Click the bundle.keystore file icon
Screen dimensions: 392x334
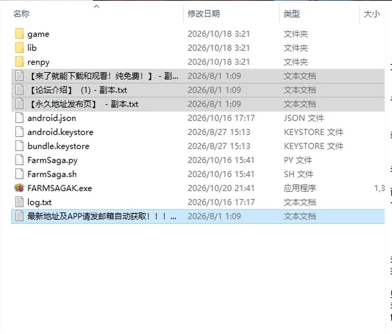[x=20, y=146]
